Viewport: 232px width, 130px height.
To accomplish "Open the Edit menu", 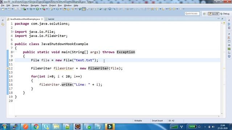I will coord(8,5).
